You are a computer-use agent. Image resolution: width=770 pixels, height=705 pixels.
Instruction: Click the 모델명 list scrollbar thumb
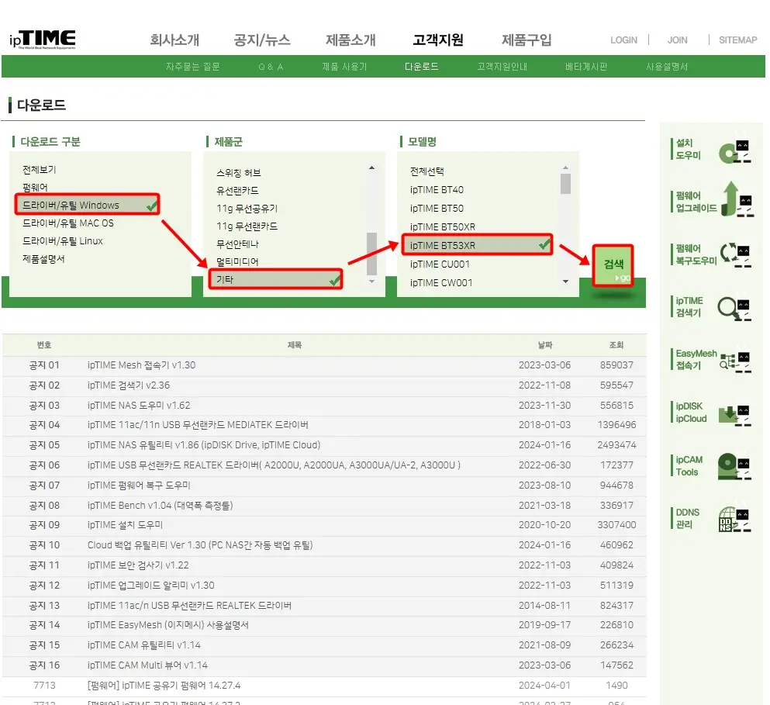click(x=565, y=183)
